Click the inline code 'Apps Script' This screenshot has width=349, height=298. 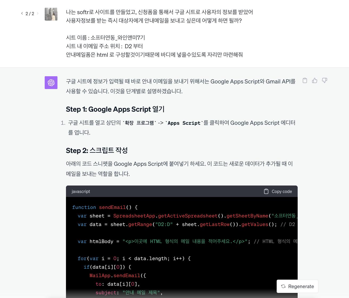tap(184, 123)
